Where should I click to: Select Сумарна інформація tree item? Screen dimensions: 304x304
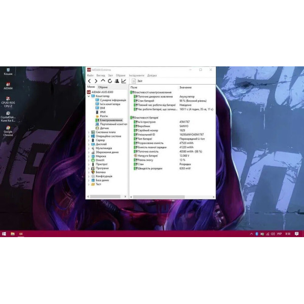tap(110, 100)
